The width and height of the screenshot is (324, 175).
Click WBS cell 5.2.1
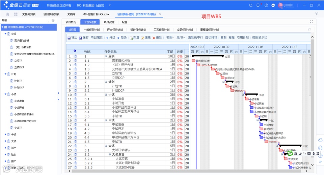(x=93, y=159)
